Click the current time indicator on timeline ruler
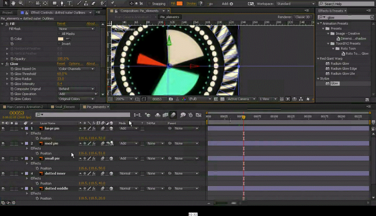Viewport: 376px width, 216px height. [x=243, y=117]
